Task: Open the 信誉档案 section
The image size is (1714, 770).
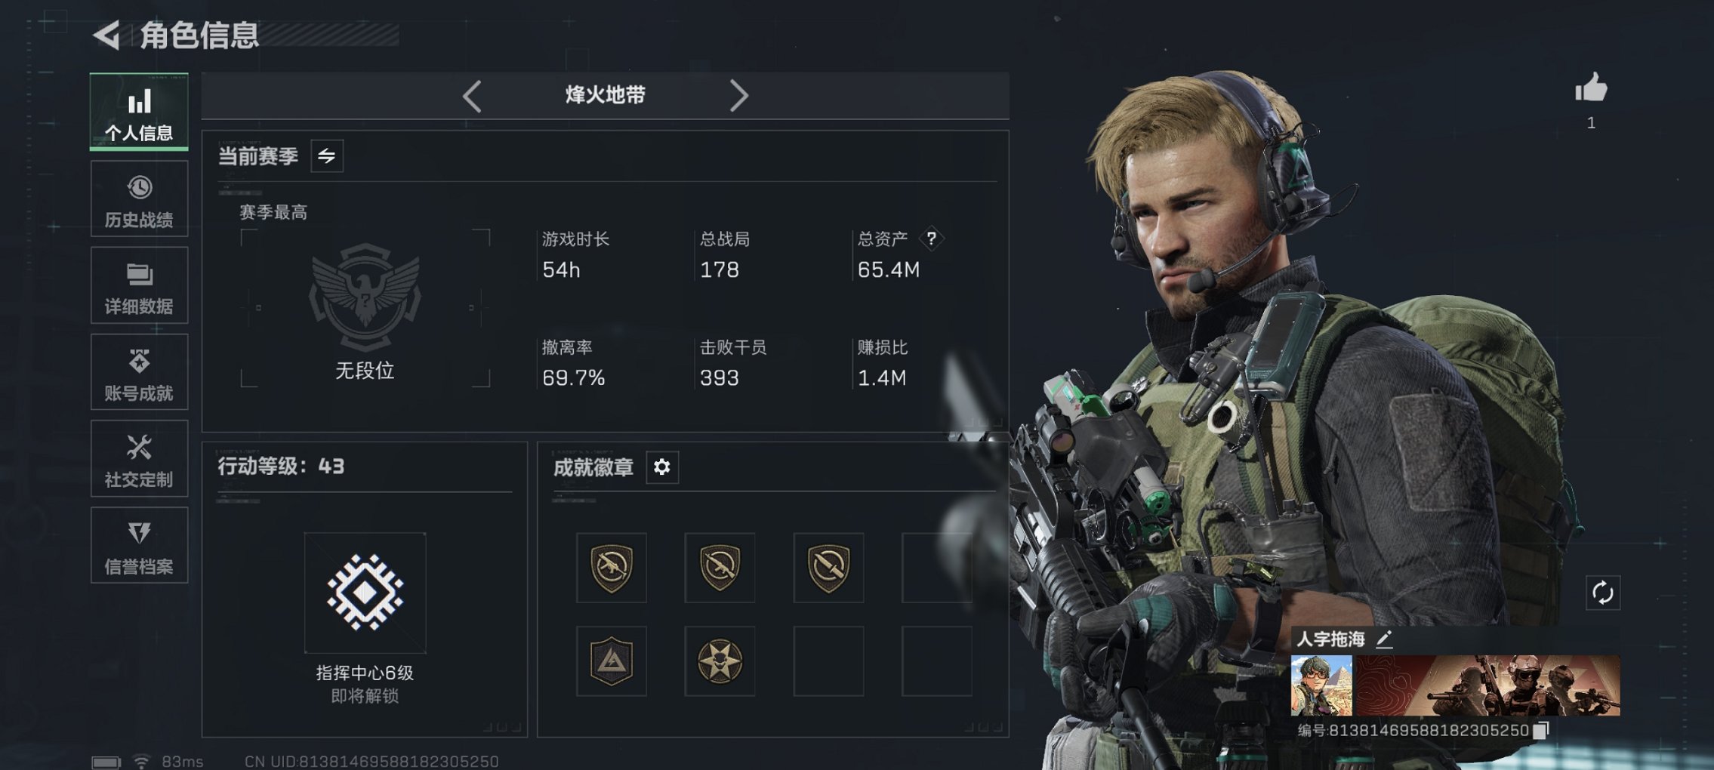Action: click(139, 546)
